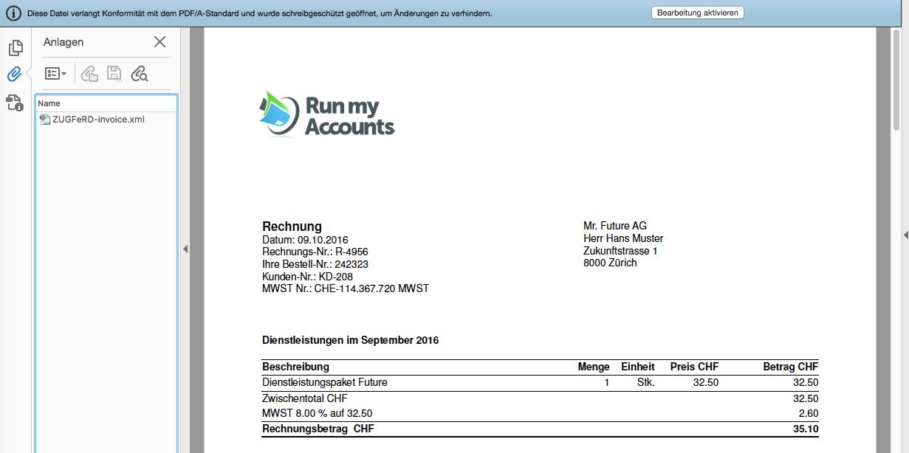Click Zukunftstrasse 1 address line

pyautogui.click(x=620, y=251)
